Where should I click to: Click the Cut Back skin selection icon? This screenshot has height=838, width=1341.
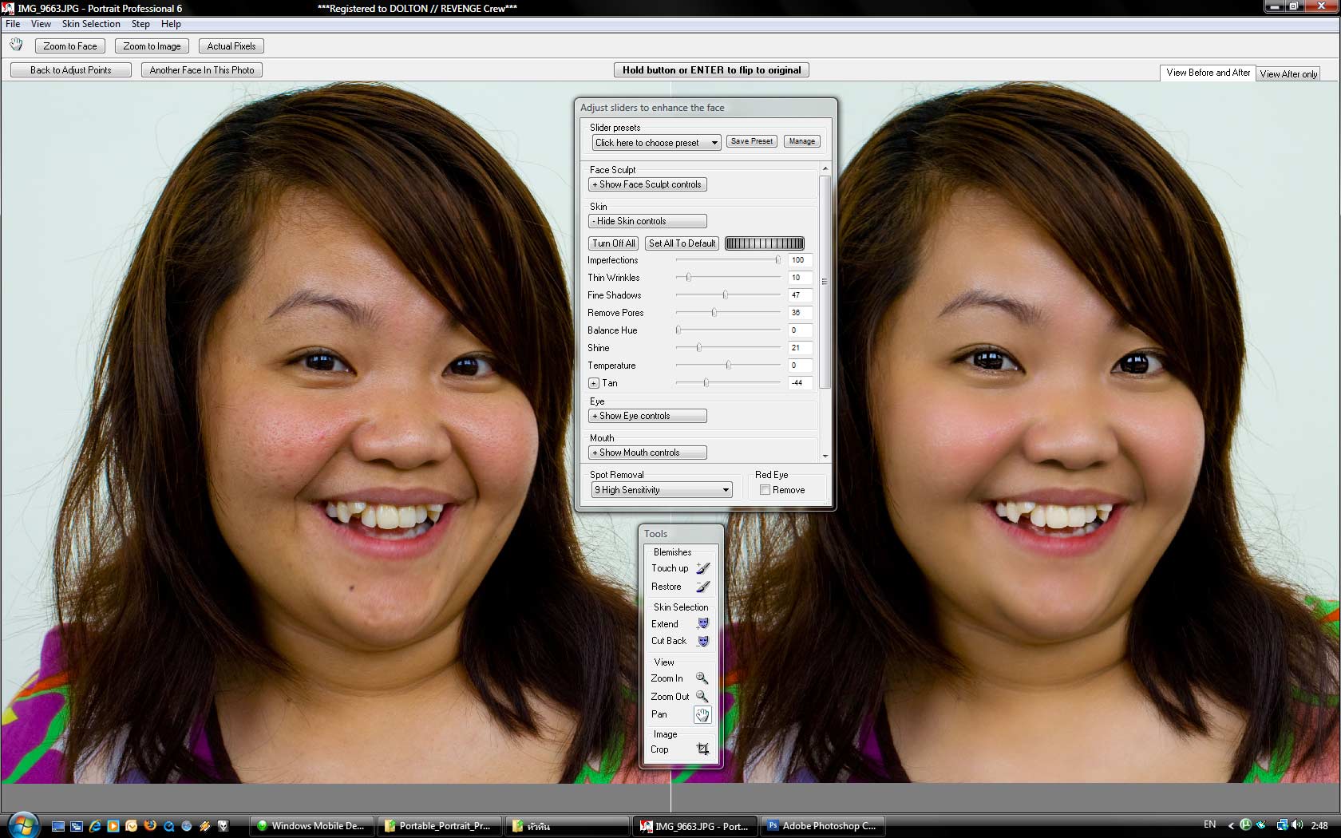click(x=702, y=641)
